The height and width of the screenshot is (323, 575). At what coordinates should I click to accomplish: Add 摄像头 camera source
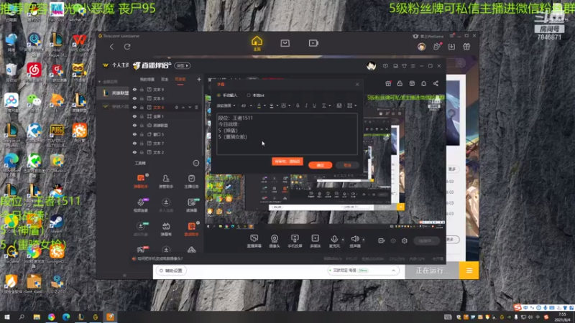pyautogui.click(x=275, y=241)
